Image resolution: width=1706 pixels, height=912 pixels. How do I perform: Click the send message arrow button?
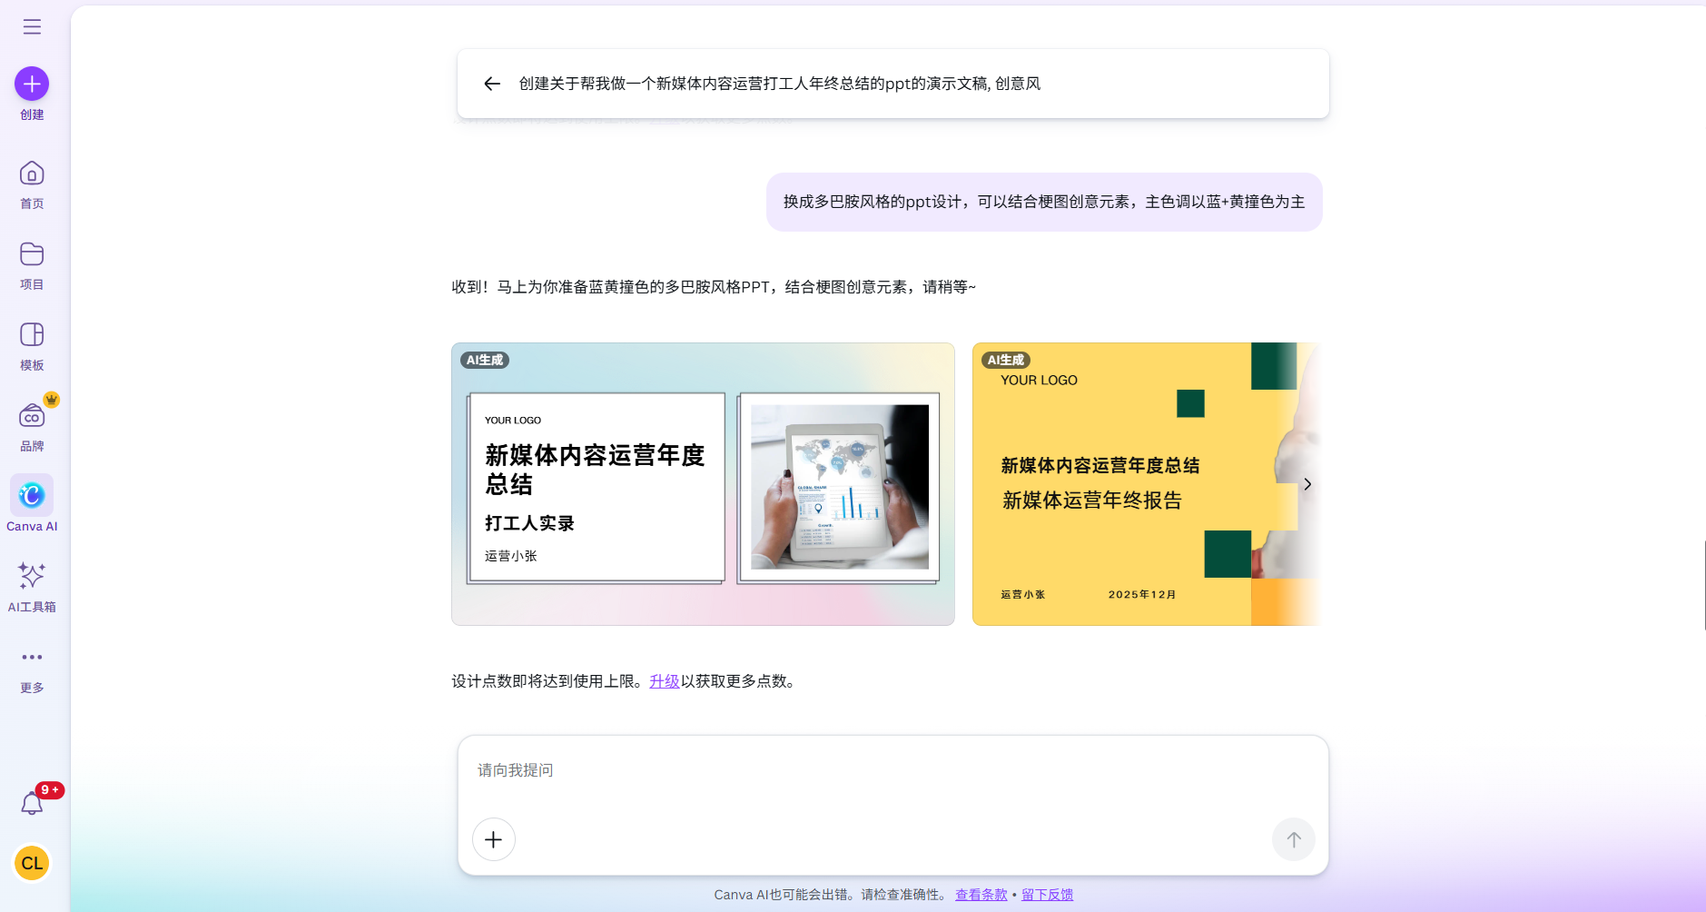(1293, 839)
